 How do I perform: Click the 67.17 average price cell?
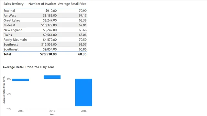pyautogui.click(x=83, y=15)
